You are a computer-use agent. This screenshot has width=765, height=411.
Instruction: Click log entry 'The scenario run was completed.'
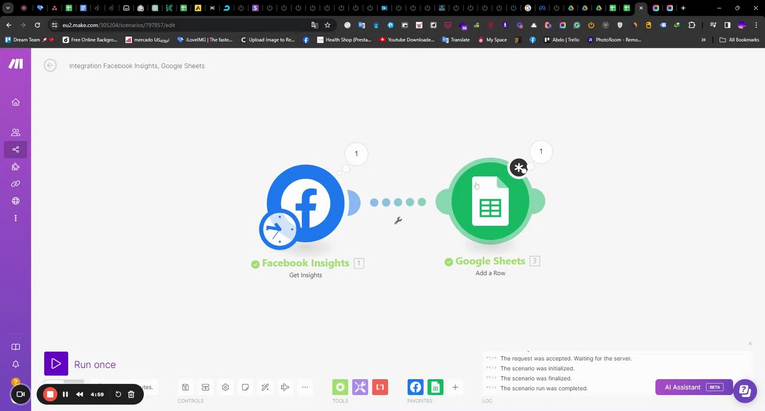[544, 388]
